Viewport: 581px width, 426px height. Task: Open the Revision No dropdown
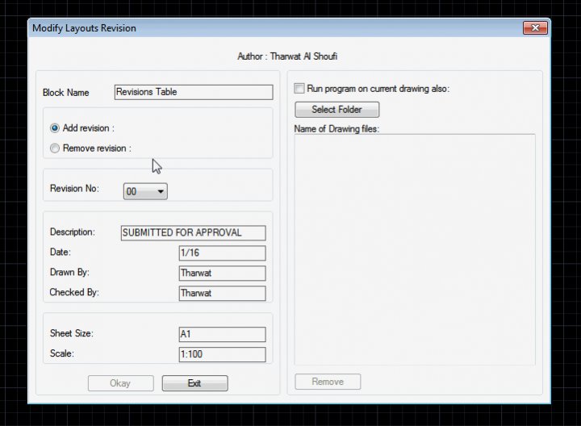point(145,191)
